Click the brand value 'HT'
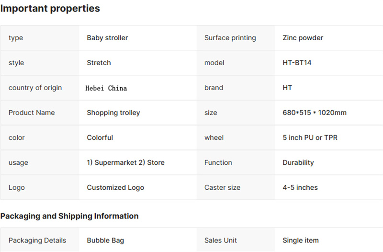383x252 pixels. [287, 88]
